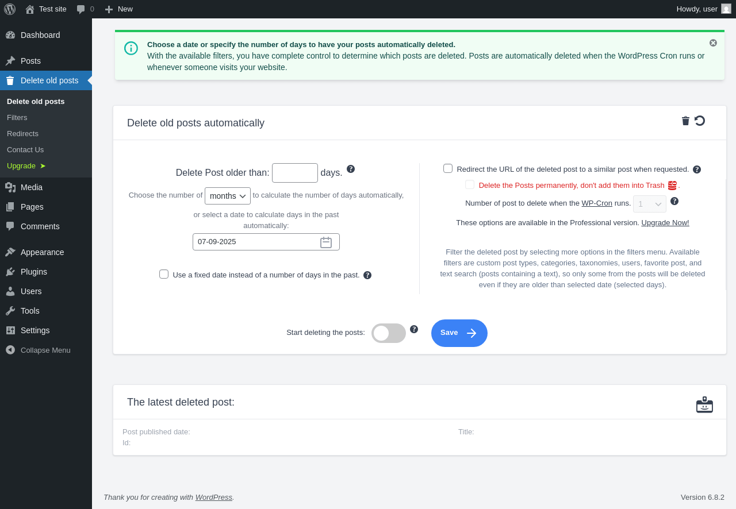
Task: Click the WordPress logo in admin bar
Action: [x=10, y=9]
